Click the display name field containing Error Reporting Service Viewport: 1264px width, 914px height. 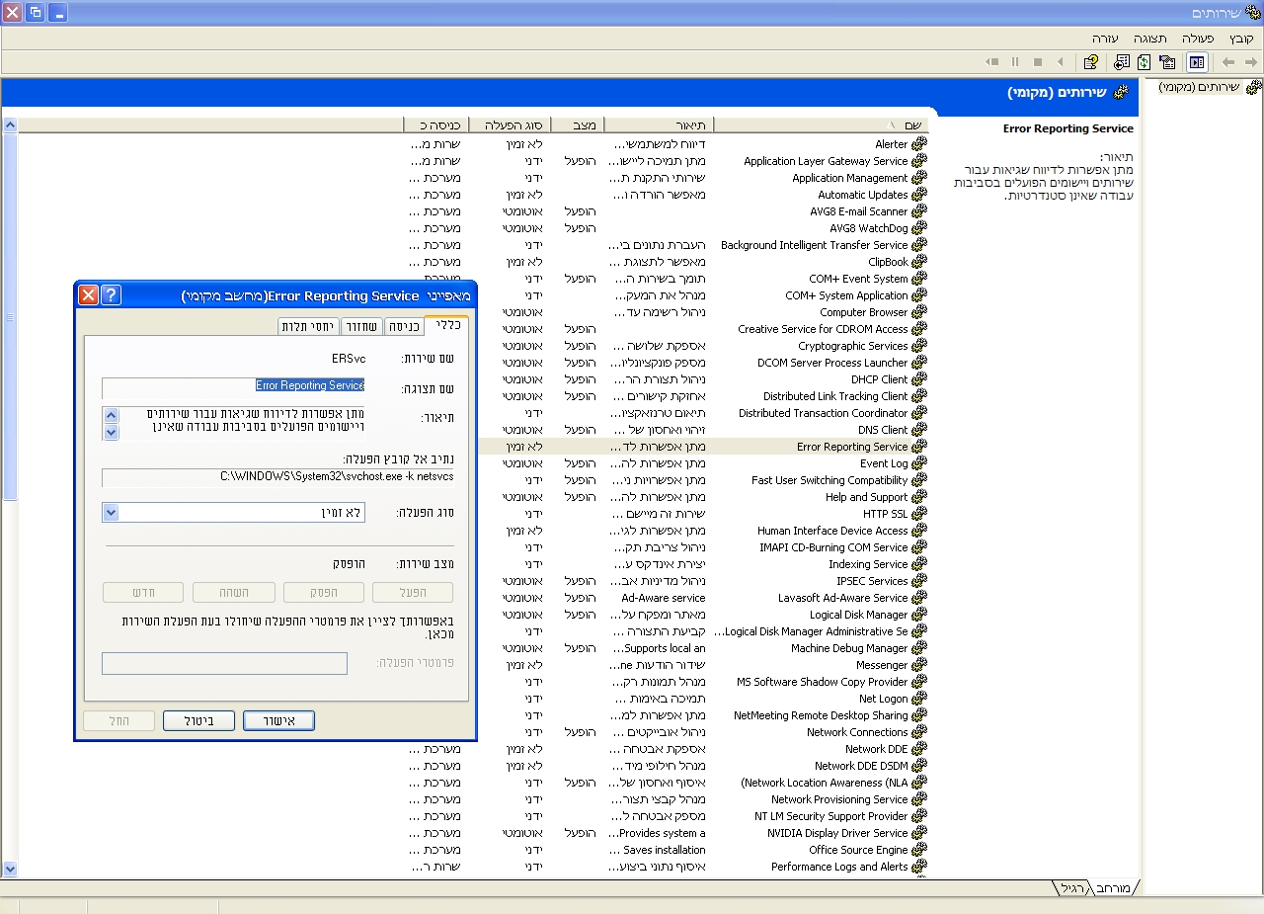coord(235,388)
